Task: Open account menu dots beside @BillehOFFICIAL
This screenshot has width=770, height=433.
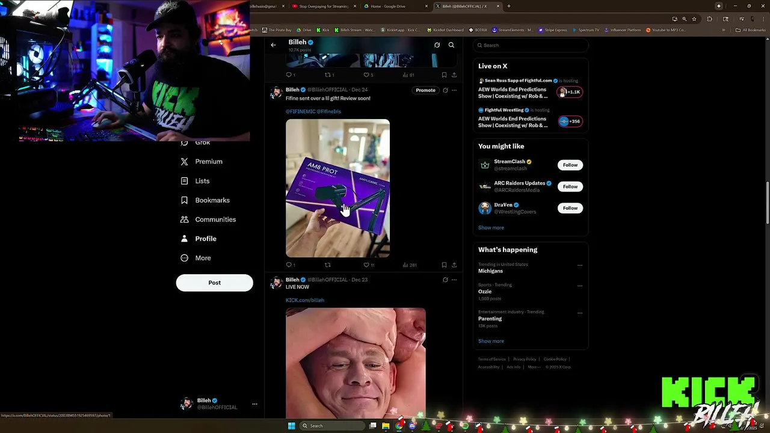Action: [x=254, y=404]
